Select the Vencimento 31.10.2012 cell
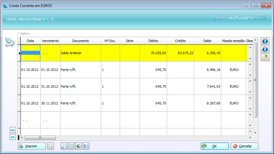Screen dimensions: 274x154 click(x=50, y=86)
